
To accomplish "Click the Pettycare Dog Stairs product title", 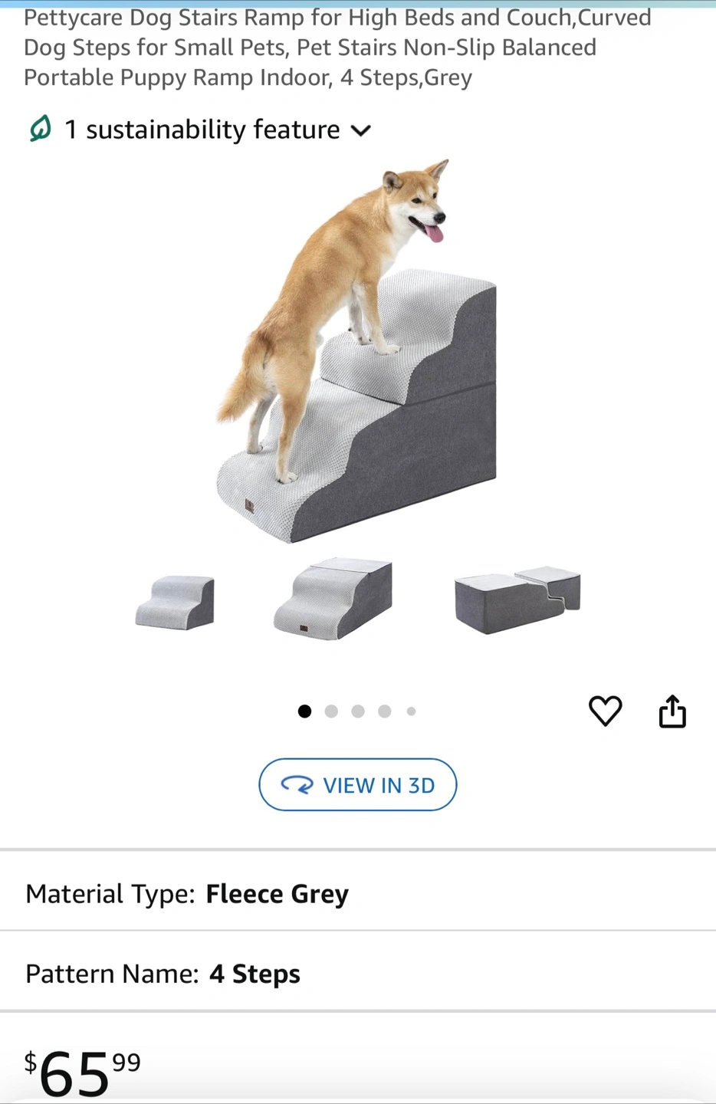I will [337, 48].
